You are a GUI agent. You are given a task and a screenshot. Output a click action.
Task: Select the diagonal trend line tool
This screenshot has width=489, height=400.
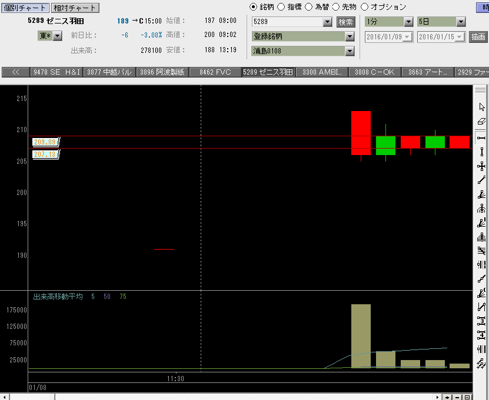coord(481,180)
